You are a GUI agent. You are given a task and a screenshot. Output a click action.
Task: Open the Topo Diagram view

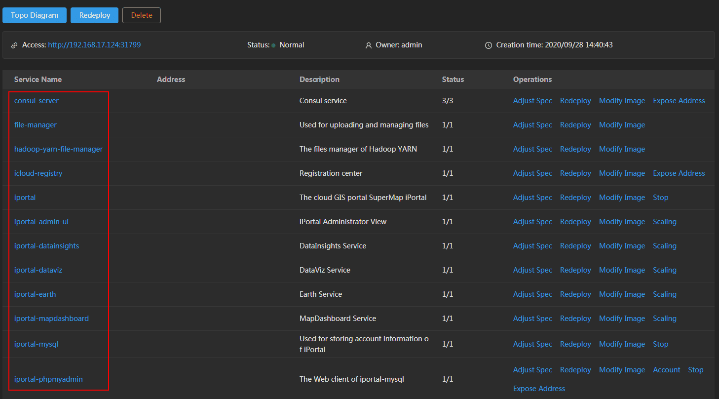34,15
